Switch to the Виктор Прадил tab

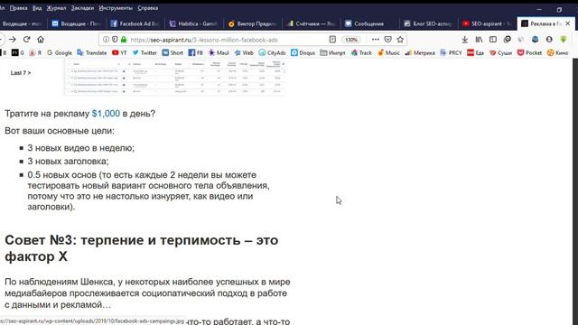252,23
